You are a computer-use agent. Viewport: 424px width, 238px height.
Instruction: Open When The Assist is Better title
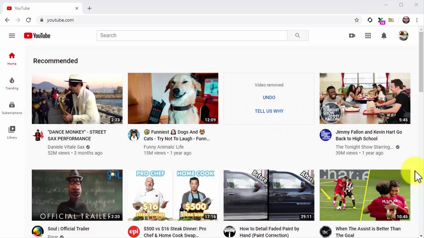pyautogui.click(x=368, y=232)
